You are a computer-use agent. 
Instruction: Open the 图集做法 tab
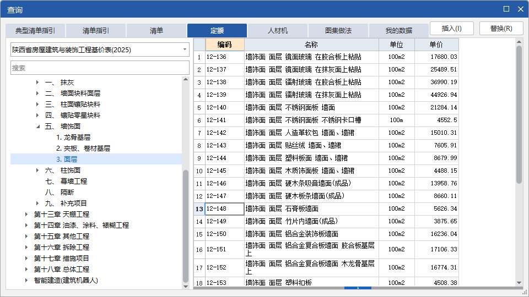pyautogui.click(x=338, y=31)
